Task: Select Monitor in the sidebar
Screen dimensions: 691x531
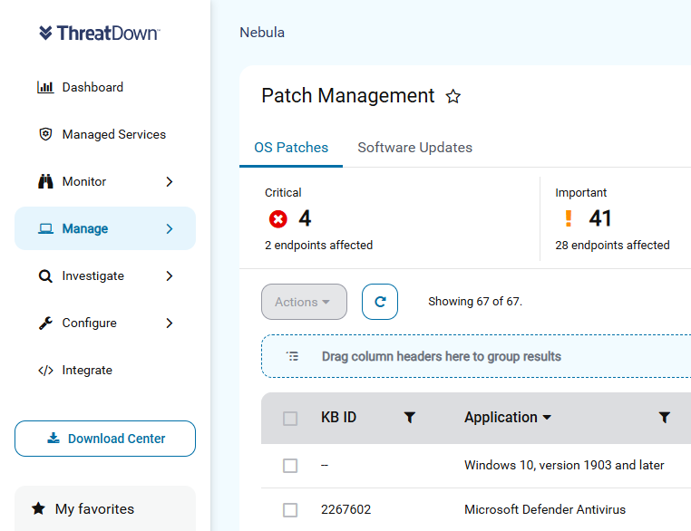Action: [105, 181]
